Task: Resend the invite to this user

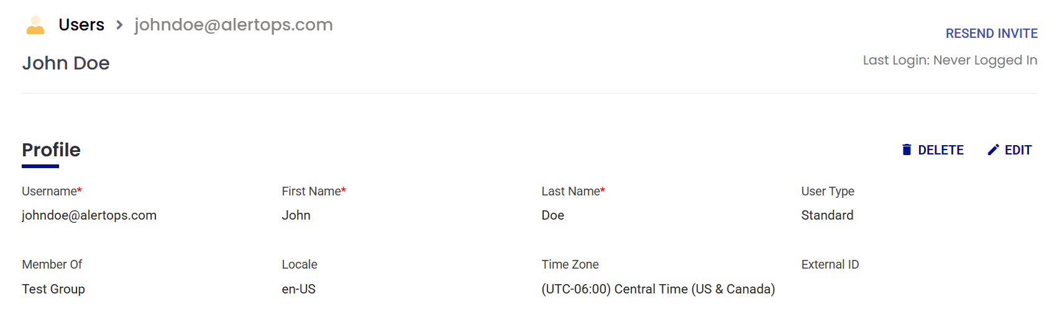Action: pos(991,33)
